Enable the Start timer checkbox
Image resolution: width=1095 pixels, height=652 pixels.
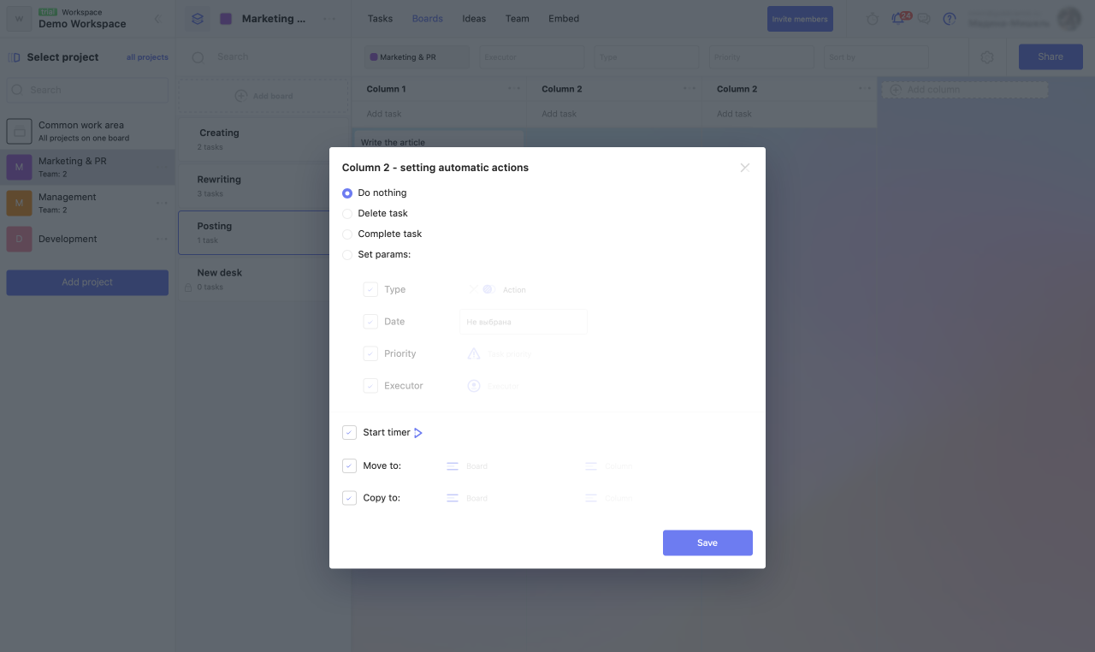[x=349, y=433]
